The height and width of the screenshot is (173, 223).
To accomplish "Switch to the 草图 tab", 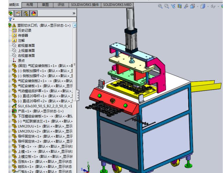I will tap(45, 5).
